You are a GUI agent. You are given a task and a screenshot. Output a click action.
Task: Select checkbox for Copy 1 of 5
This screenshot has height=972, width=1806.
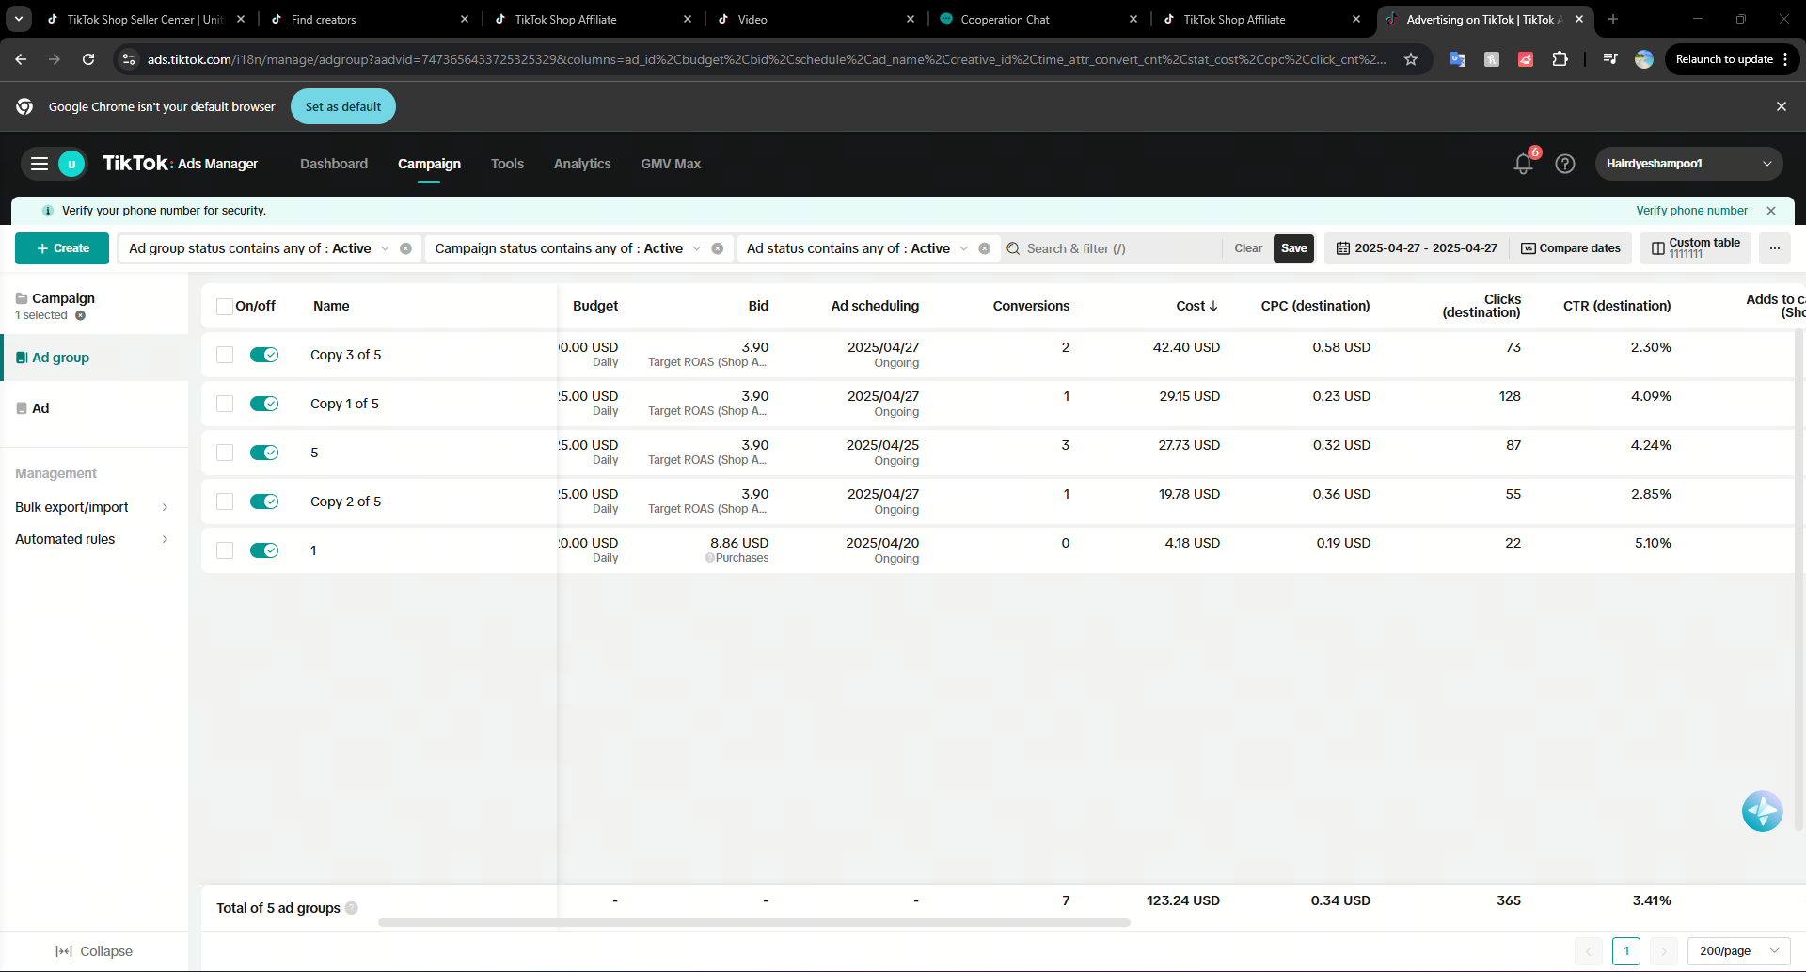(x=224, y=404)
